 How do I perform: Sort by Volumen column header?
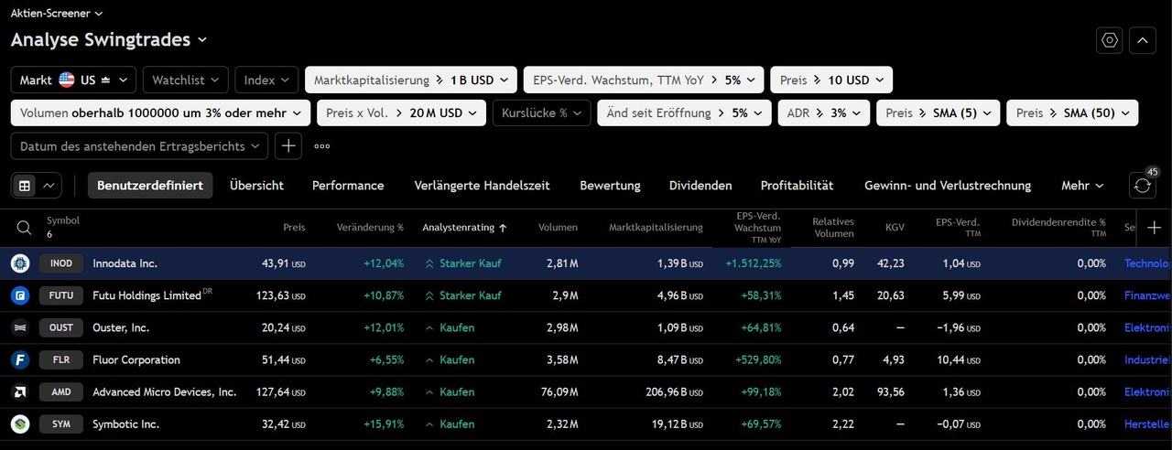(x=558, y=228)
